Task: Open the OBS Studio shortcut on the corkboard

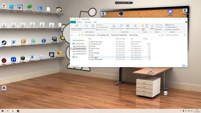Action: (121, 14)
